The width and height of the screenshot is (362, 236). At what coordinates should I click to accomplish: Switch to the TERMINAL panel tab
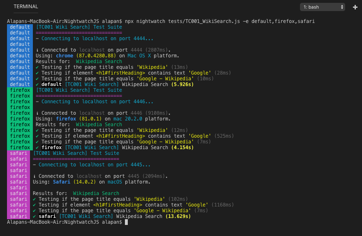point(26,7)
